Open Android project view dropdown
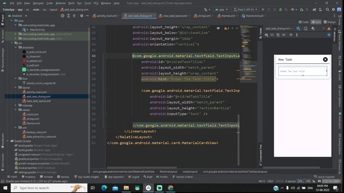This screenshot has width=344, height=193. [17, 16]
